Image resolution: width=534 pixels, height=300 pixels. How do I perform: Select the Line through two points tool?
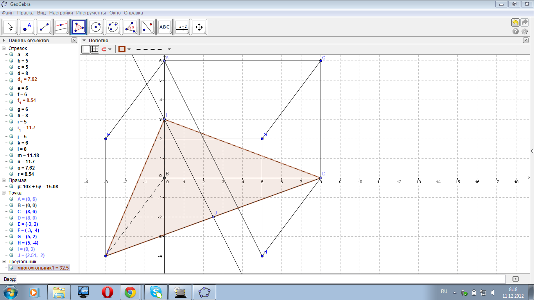(x=45, y=27)
